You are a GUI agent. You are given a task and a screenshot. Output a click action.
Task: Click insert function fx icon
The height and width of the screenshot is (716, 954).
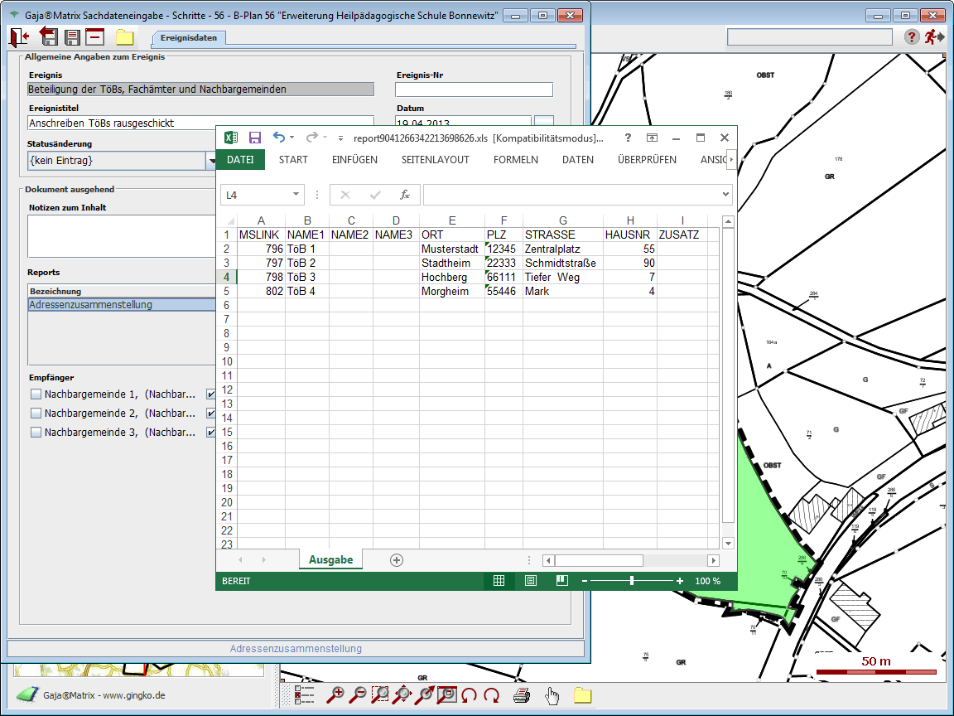(405, 195)
